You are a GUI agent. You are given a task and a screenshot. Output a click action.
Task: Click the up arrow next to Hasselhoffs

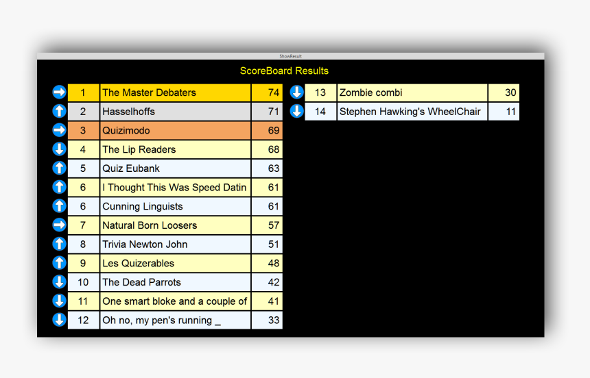[x=59, y=111]
